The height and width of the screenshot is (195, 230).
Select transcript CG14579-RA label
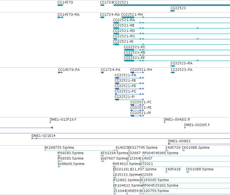68,15
